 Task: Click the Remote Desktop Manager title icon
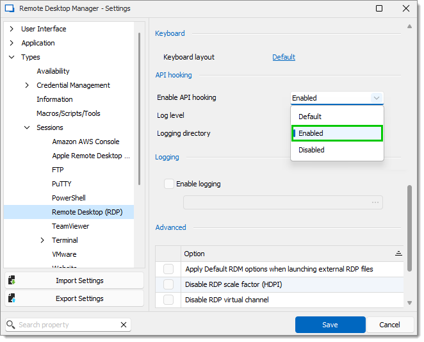pos(10,8)
